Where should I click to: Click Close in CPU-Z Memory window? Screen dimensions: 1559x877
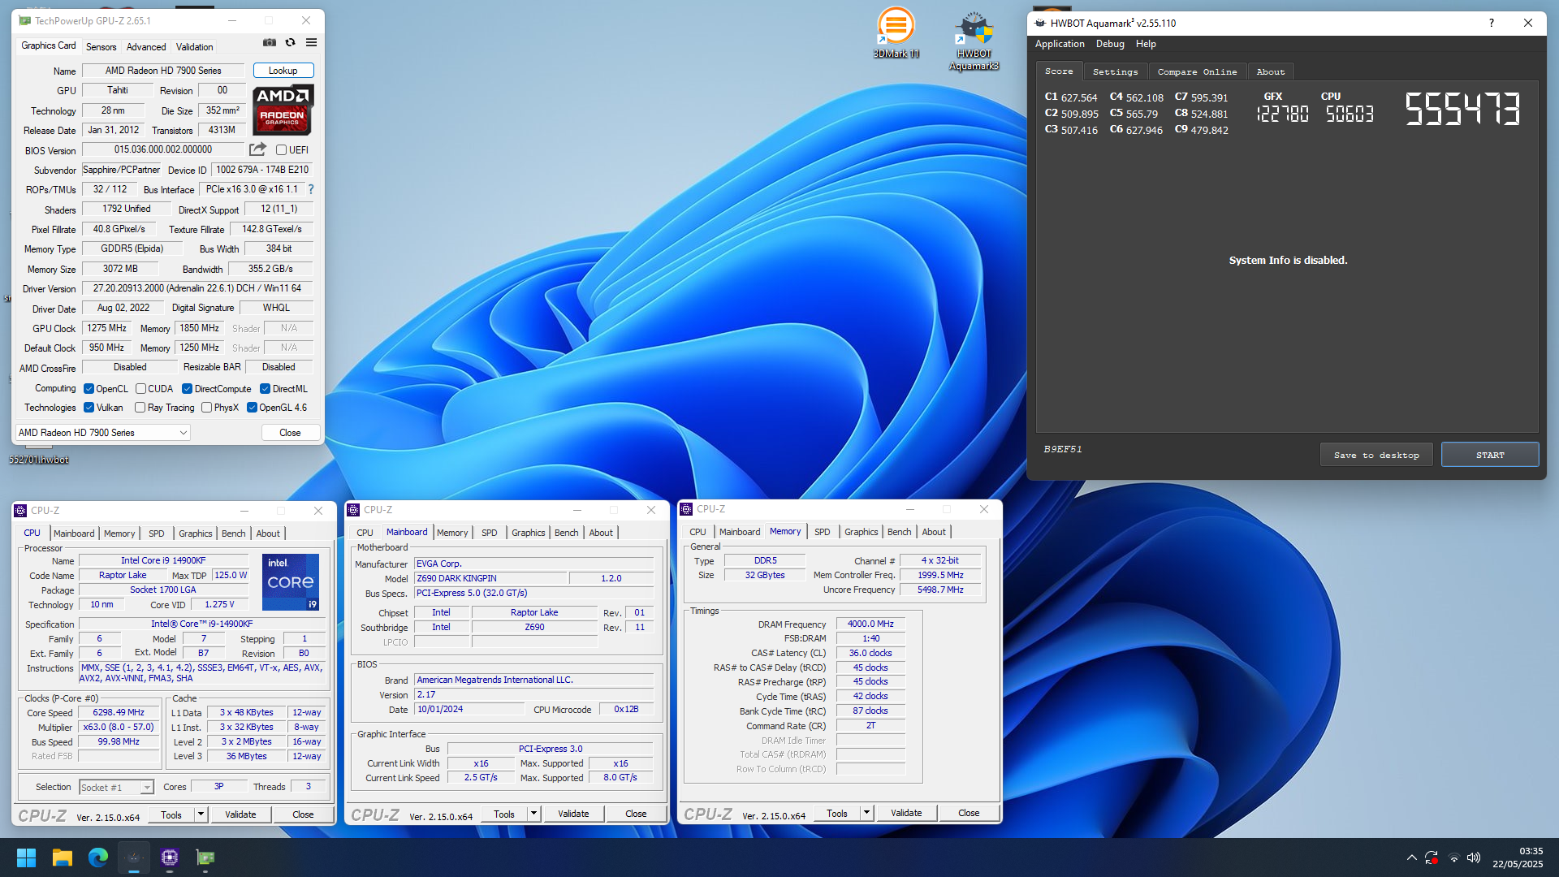click(969, 812)
